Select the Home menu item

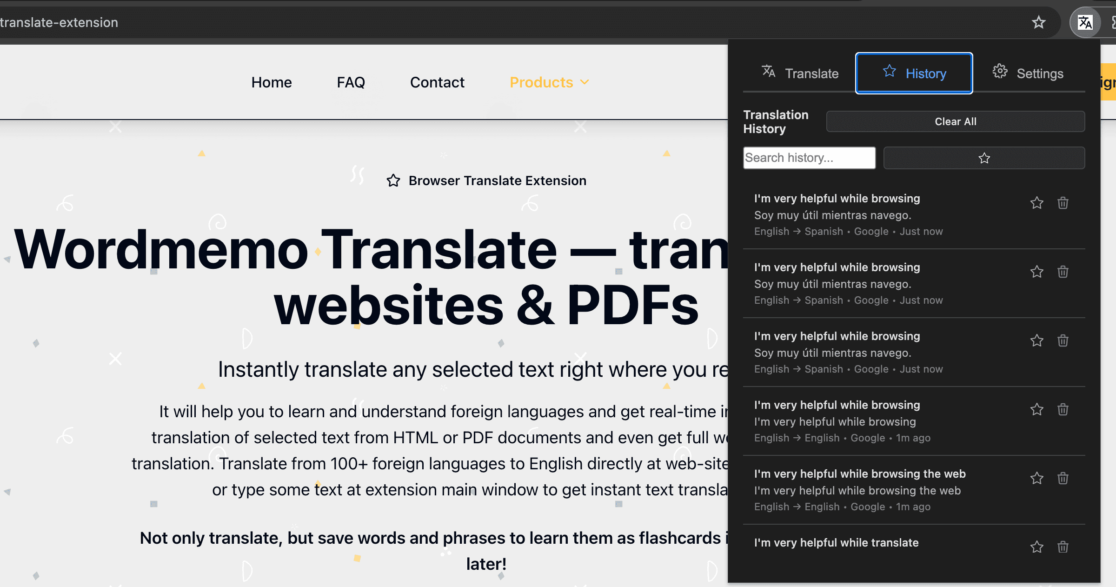pyautogui.click(x=271, y=82)
